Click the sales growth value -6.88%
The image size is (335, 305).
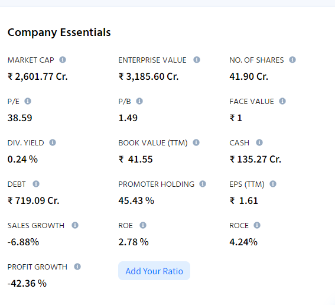click(23, 242)
